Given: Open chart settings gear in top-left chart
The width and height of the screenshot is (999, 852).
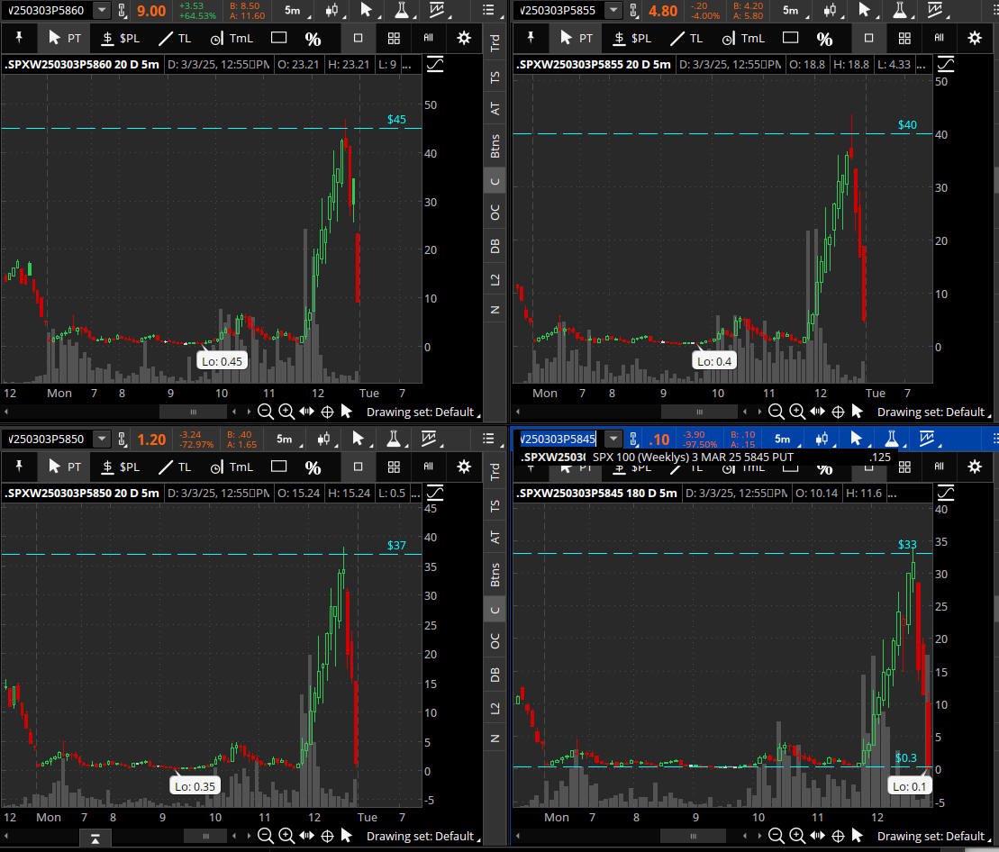Looking at the screenshot, I should coord(464,38).
